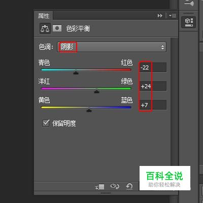The width and height of the screenshot is (203, 203).
Task: Click the clip to layer icon
Action: click(99, 187)
